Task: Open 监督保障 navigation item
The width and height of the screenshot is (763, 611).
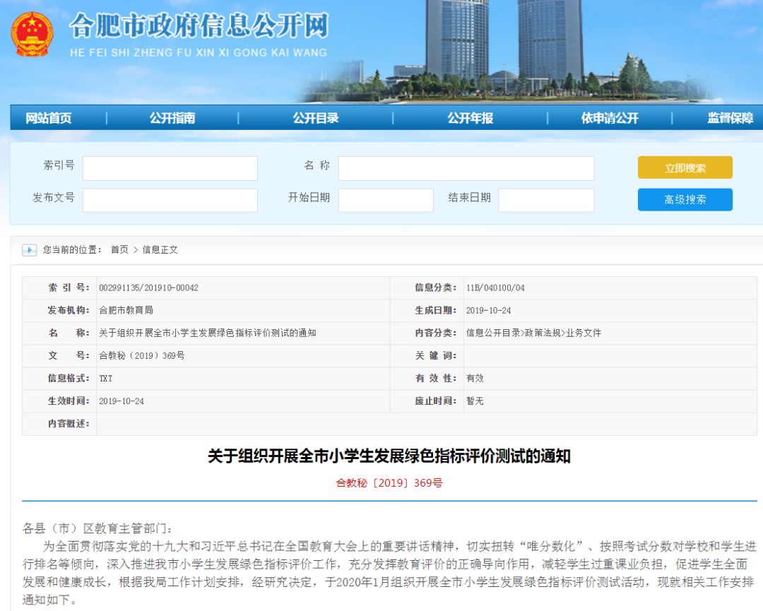Action: (731, 118)
